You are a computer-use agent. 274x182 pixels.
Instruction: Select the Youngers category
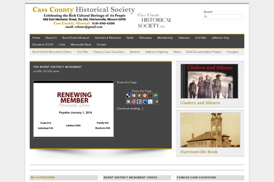232,52
